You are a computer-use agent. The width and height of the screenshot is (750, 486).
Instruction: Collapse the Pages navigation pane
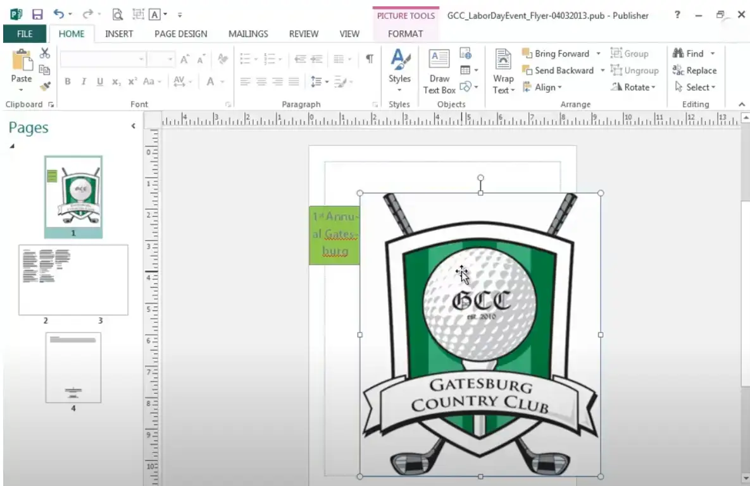(x=133, y=126)
